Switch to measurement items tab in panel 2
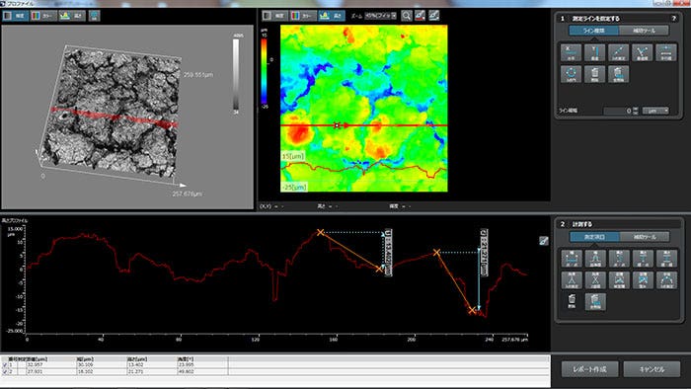Screen dimensions: 691x389 tap(594, 237)
